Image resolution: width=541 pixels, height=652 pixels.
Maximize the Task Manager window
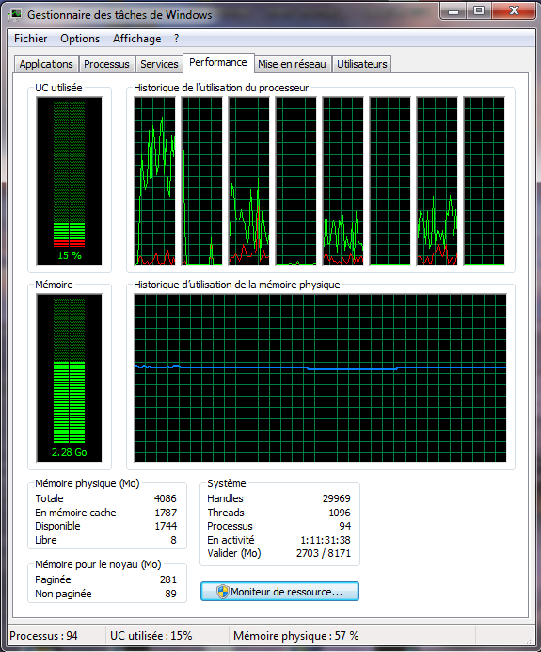tap(479, 10)
